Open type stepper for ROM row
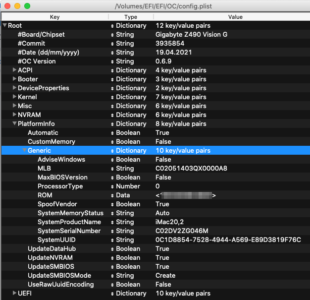Screen dimensions: 310x300 [x=112, y=196]
